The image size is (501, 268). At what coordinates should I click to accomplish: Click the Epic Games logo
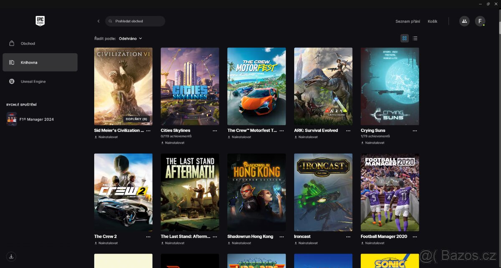click(40, 21)
